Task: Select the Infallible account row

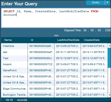Action: click(x=54, y=46)
